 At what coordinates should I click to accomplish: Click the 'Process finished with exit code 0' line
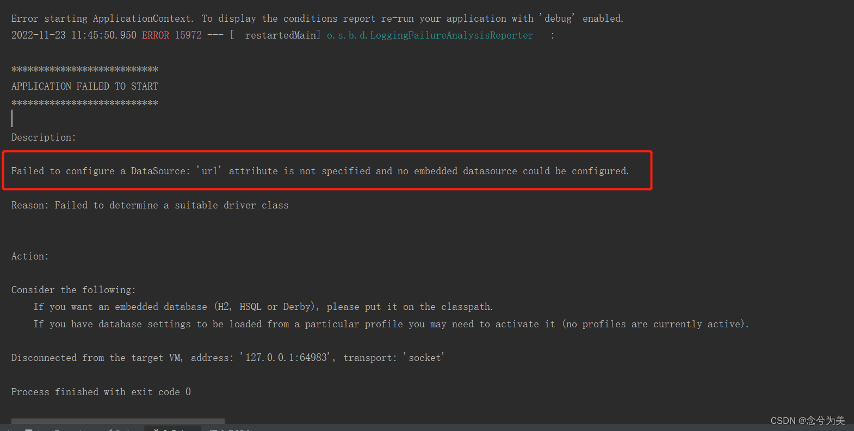click(x=101, y=392)
